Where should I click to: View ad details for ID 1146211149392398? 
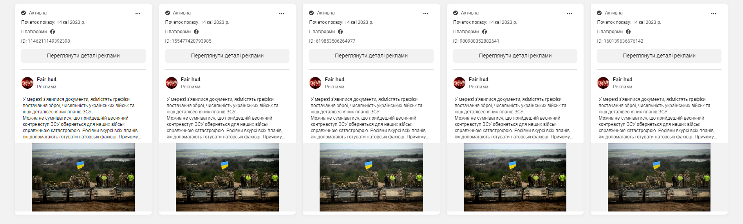[x=83, y=56]
